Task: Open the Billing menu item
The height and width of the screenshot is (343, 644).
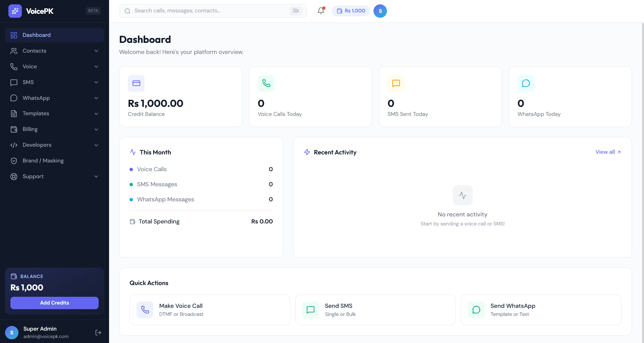Action: (54, 129)
